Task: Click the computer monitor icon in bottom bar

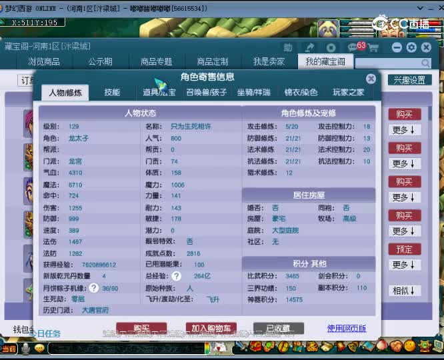Action: (x=437, y=346)
